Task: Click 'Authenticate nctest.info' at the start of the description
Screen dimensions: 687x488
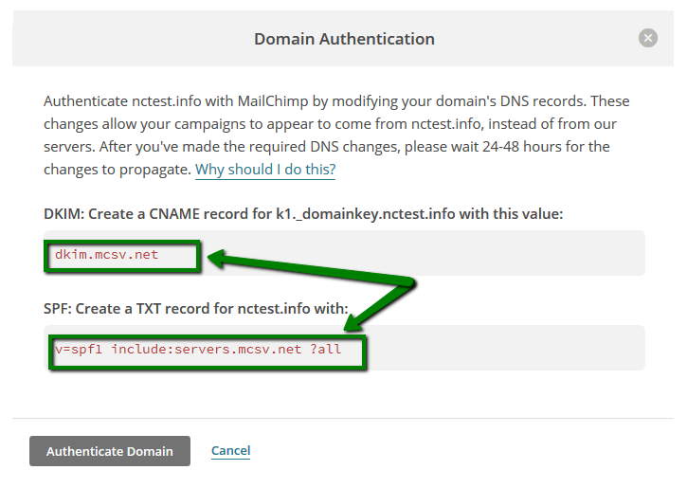Action: 122,101
